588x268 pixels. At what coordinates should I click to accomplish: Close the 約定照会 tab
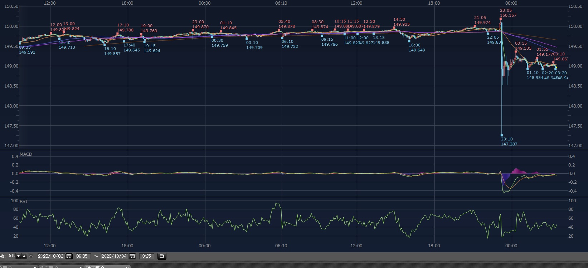point(82,267)
